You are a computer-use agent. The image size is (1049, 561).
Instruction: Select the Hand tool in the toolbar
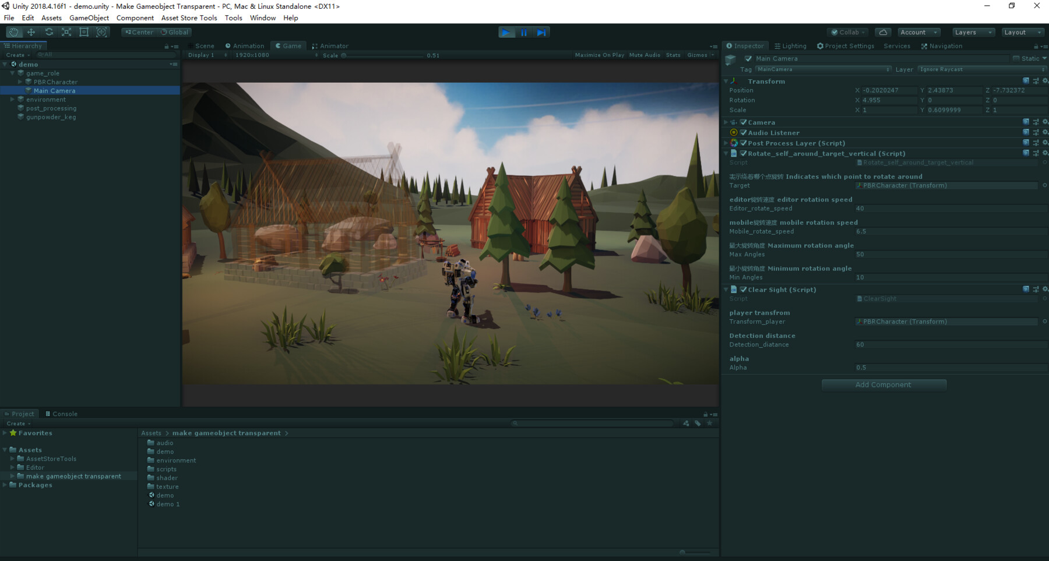point(14,32)
